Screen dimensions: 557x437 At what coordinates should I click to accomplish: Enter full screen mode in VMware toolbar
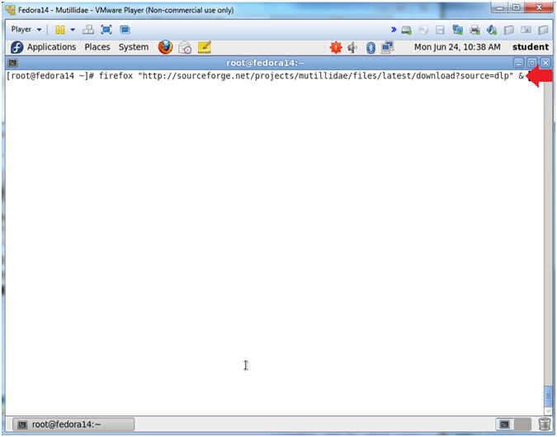[x=106, y=30]
